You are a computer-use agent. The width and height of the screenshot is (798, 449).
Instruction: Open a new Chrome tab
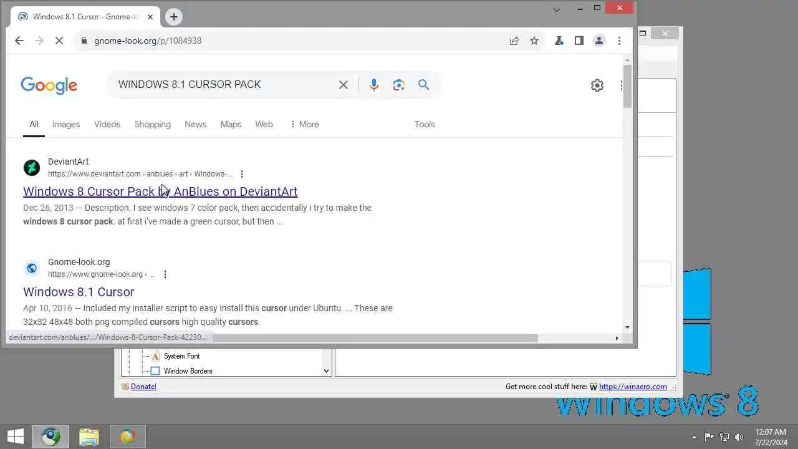174,17
